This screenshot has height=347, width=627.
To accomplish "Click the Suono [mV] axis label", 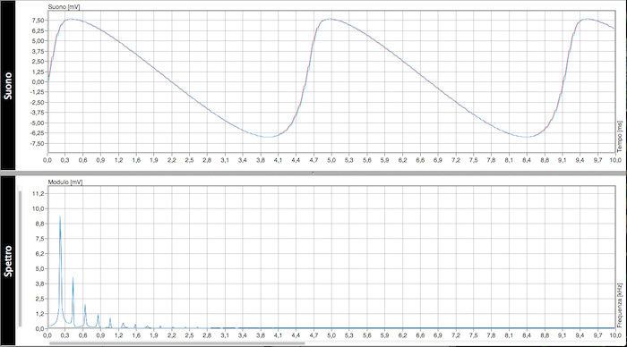I will point(64,7).
